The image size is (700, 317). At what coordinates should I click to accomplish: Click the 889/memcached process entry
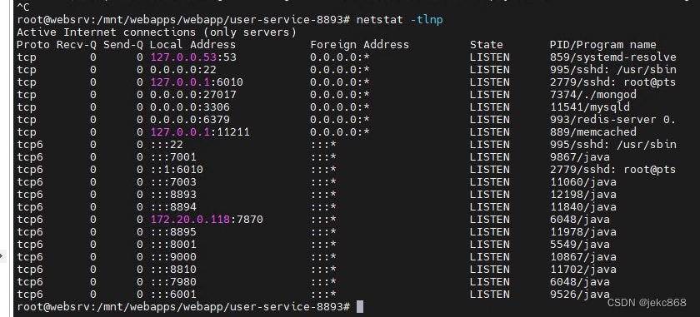[x=592, y=132]
